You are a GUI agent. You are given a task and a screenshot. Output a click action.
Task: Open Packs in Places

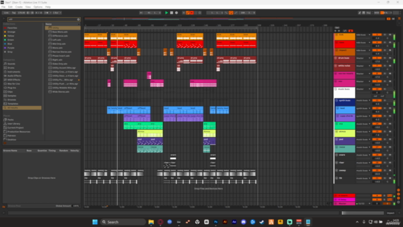click(10, 120)
